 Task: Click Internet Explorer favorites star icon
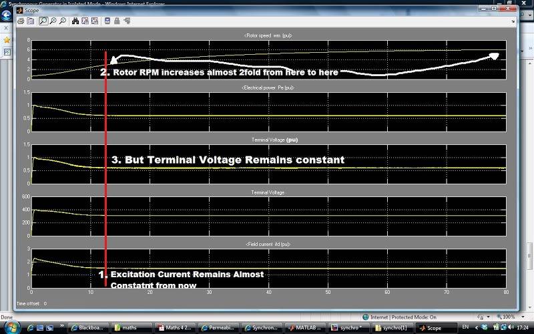(x=7, y=40)
